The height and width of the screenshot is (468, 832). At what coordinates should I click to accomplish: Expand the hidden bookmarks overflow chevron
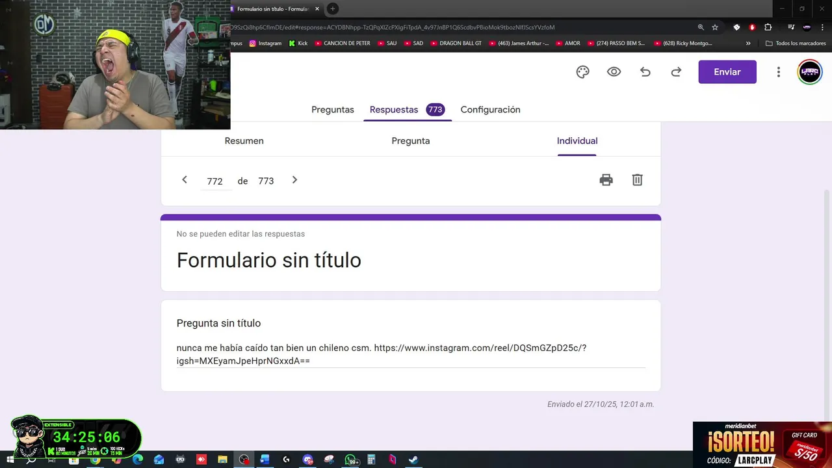click(748, 44)
